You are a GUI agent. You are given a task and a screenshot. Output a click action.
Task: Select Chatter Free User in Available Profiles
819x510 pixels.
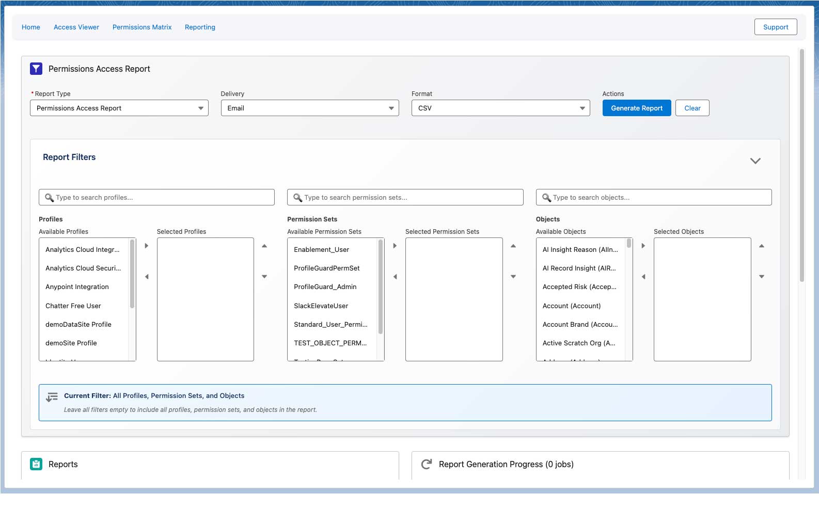[73, 306]
